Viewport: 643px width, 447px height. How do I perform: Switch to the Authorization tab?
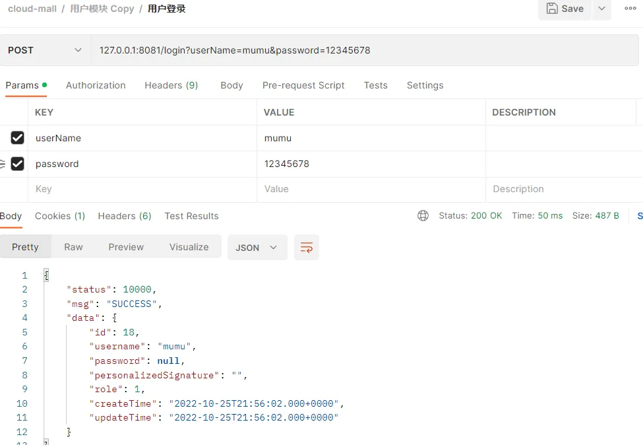click(x=96, y=85)
